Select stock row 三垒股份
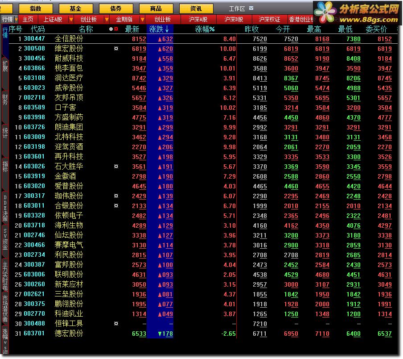 (203, 294)
